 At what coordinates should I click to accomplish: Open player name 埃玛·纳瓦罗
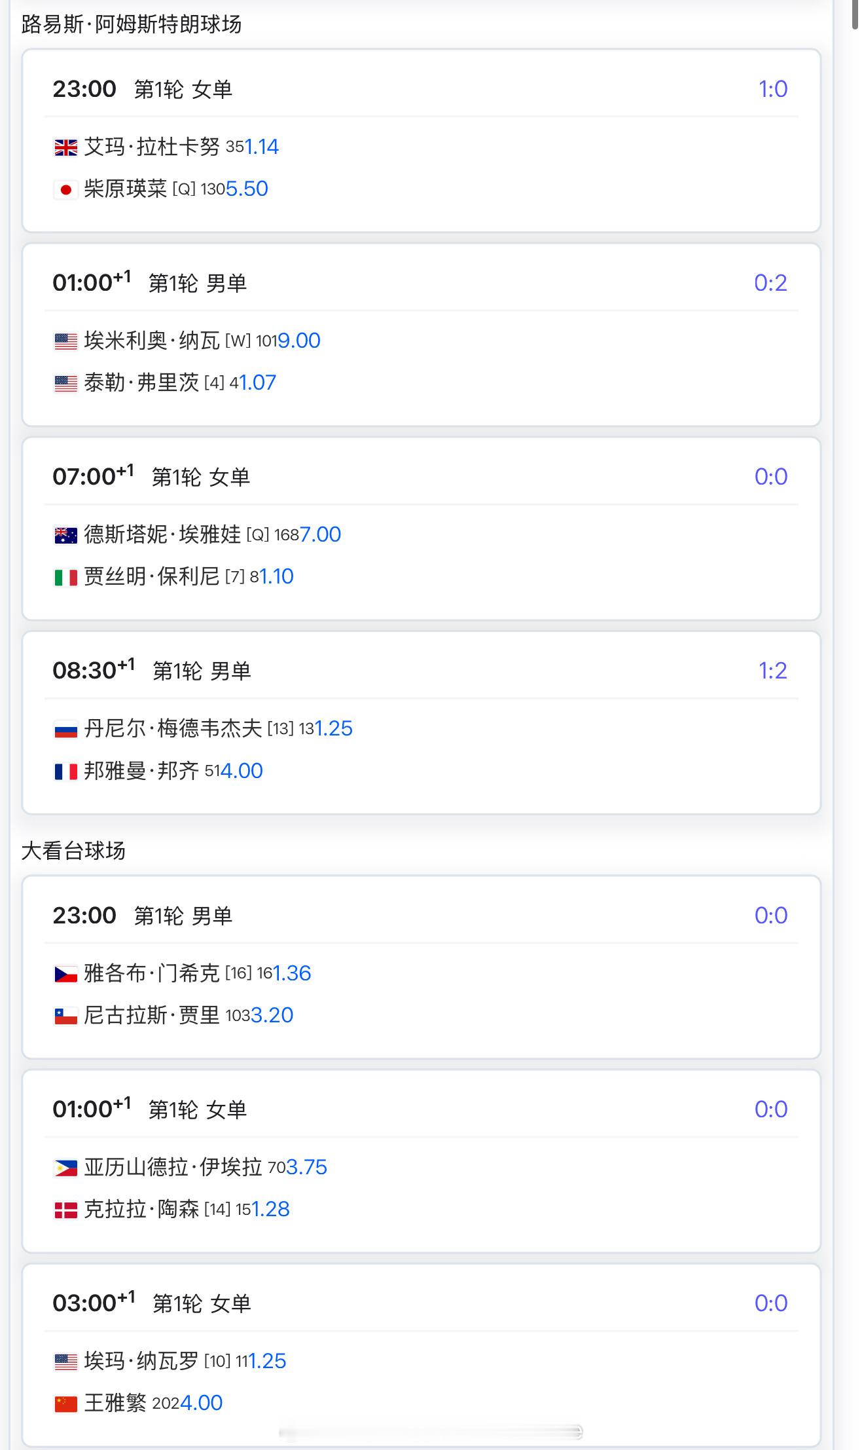(x=141, y=1361)
